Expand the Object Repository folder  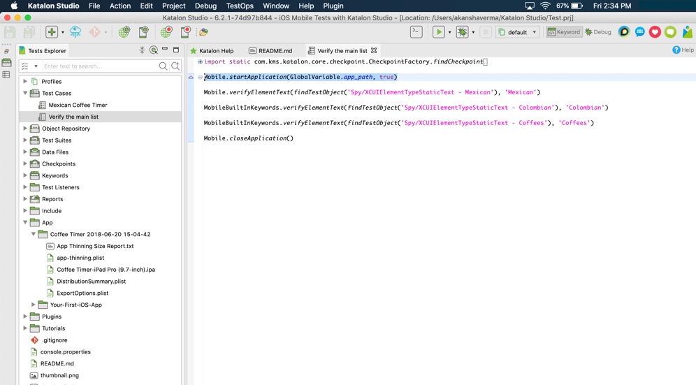tap(25, 128)
